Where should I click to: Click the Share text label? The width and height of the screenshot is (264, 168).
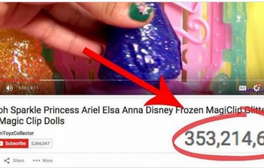[18, 160]
